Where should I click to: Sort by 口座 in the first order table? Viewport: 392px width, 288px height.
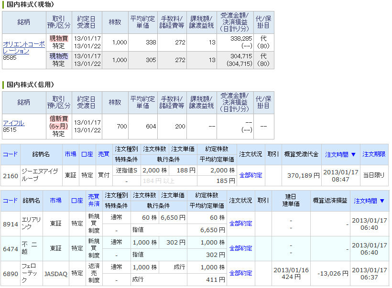87,154
